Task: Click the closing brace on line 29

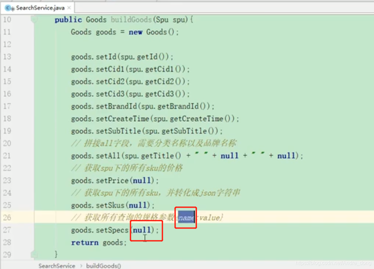Action: 56,254
